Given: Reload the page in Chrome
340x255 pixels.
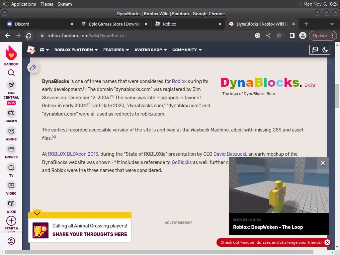Looking at the screenshot, I should [29, 36].
